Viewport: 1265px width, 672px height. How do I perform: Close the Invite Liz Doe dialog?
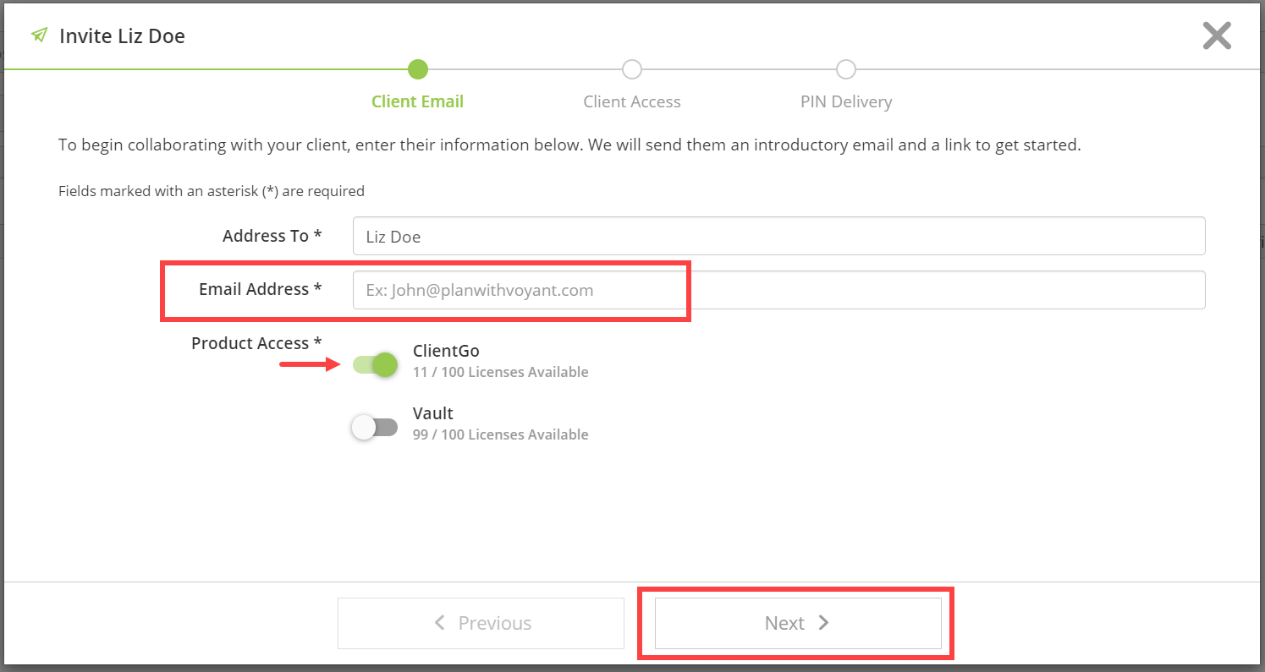1217,36
